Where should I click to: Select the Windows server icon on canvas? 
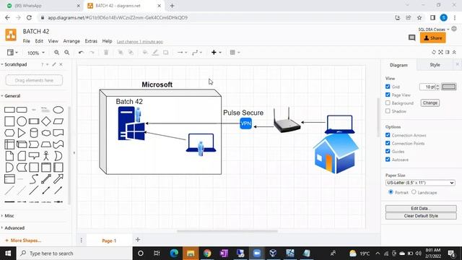coord(131,123)
